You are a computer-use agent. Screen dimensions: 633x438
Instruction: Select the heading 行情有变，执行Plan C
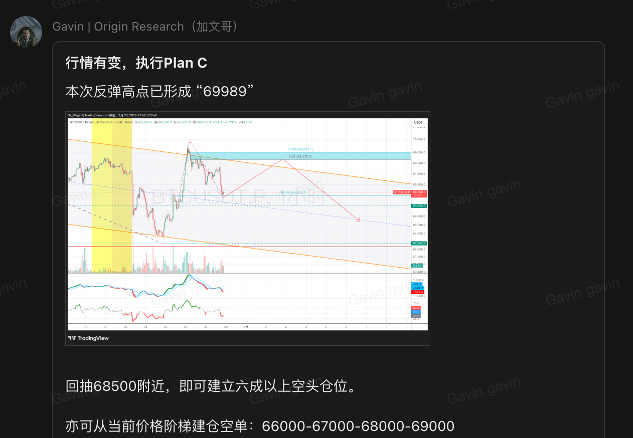point(136,63)
